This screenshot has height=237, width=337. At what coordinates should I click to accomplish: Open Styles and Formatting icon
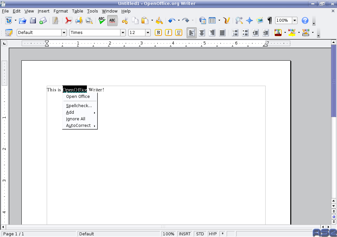pyautogui.click(x=9, y=33)
